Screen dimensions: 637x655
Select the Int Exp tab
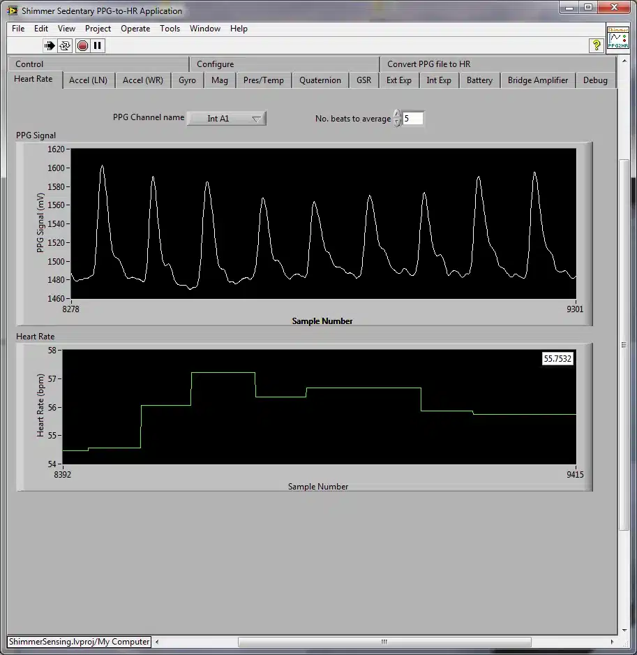(439, 80)
